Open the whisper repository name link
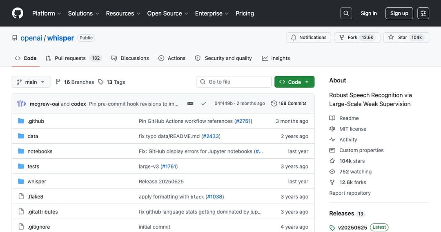The image size is (441, 232). point(60,38)
